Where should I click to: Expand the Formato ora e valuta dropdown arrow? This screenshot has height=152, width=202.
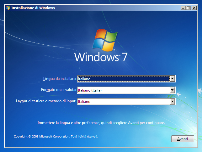coord(173,90)
